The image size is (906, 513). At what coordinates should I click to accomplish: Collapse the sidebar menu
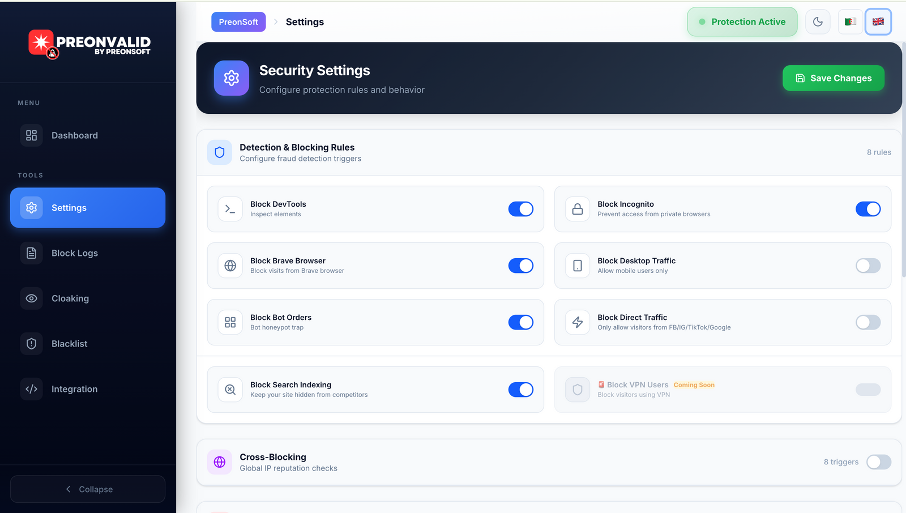click(87, 489)
